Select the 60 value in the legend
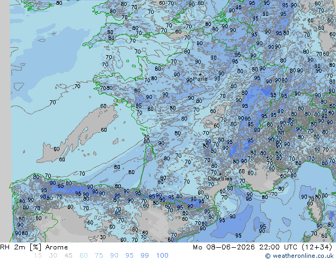The width and height of the screenshot is (336, 260). [84, 256]
